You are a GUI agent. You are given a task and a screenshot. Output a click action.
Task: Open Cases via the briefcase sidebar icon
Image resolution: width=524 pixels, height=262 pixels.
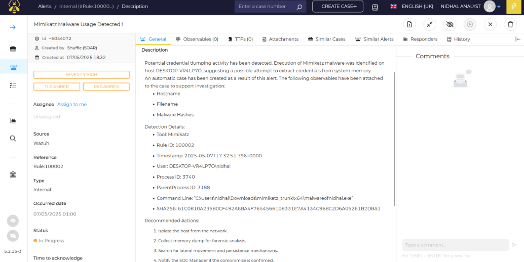(x=13, y=49)
